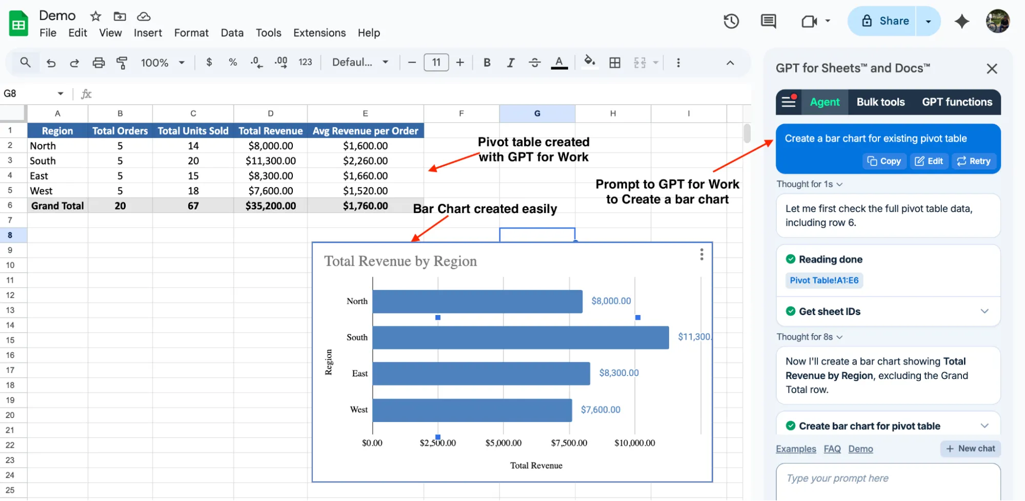Expand Create bar chart for pivot table step

tap(984, 426)
